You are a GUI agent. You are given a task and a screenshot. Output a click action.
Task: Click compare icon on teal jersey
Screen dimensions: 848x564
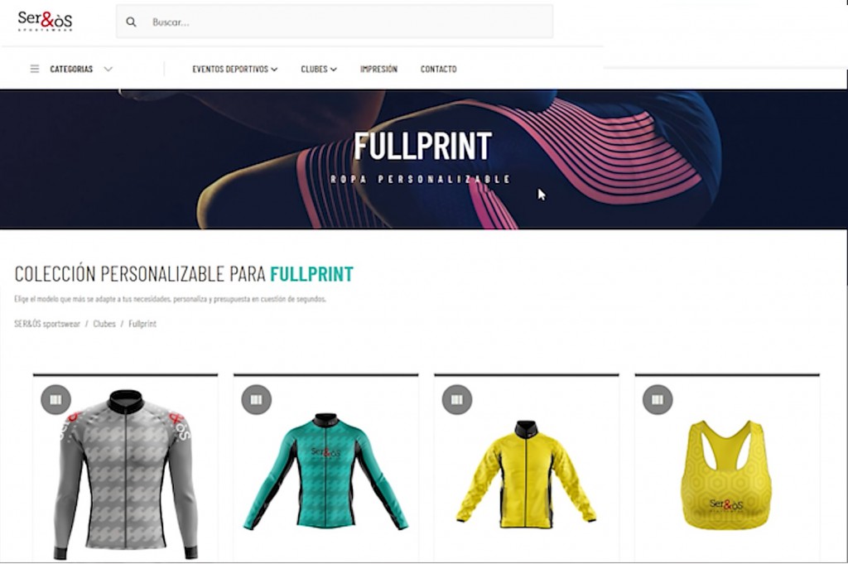(257, 400)
